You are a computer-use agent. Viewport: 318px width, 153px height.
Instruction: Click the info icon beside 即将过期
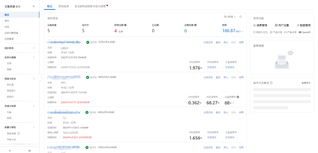[125, 25]
